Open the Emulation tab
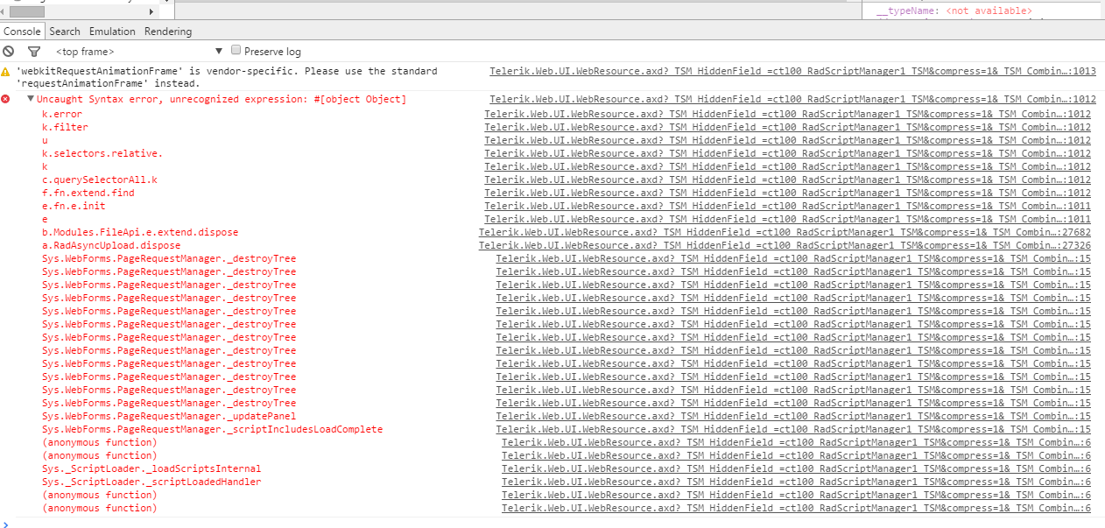Viewport: 1105px width, 528px height. pos(112,32)
